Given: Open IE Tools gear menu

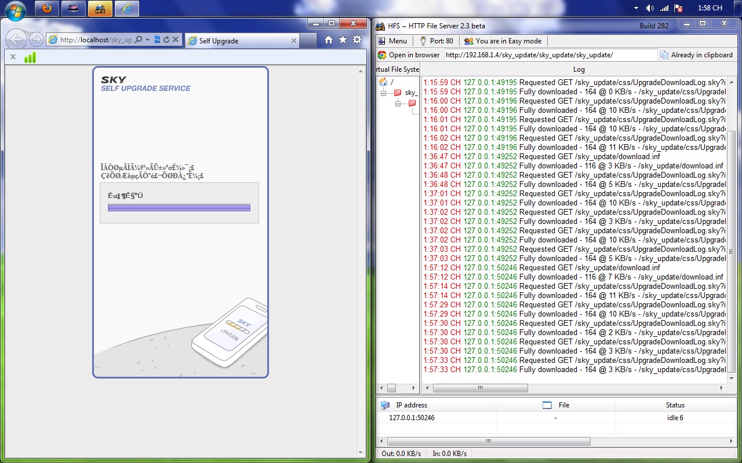Looking at the screenshot, I should click(357, 39).
